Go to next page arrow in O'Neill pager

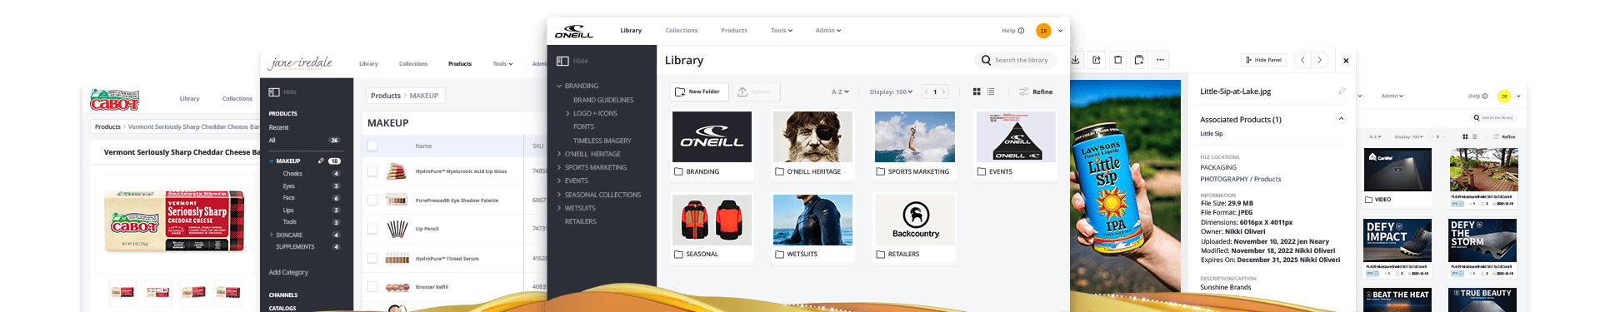tap(943, 92)
